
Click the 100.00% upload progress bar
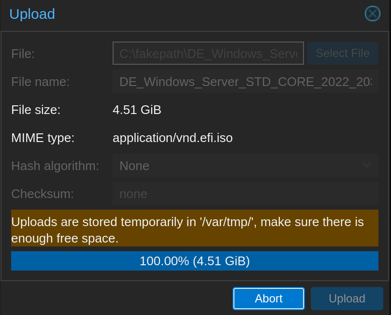point(194,261)
